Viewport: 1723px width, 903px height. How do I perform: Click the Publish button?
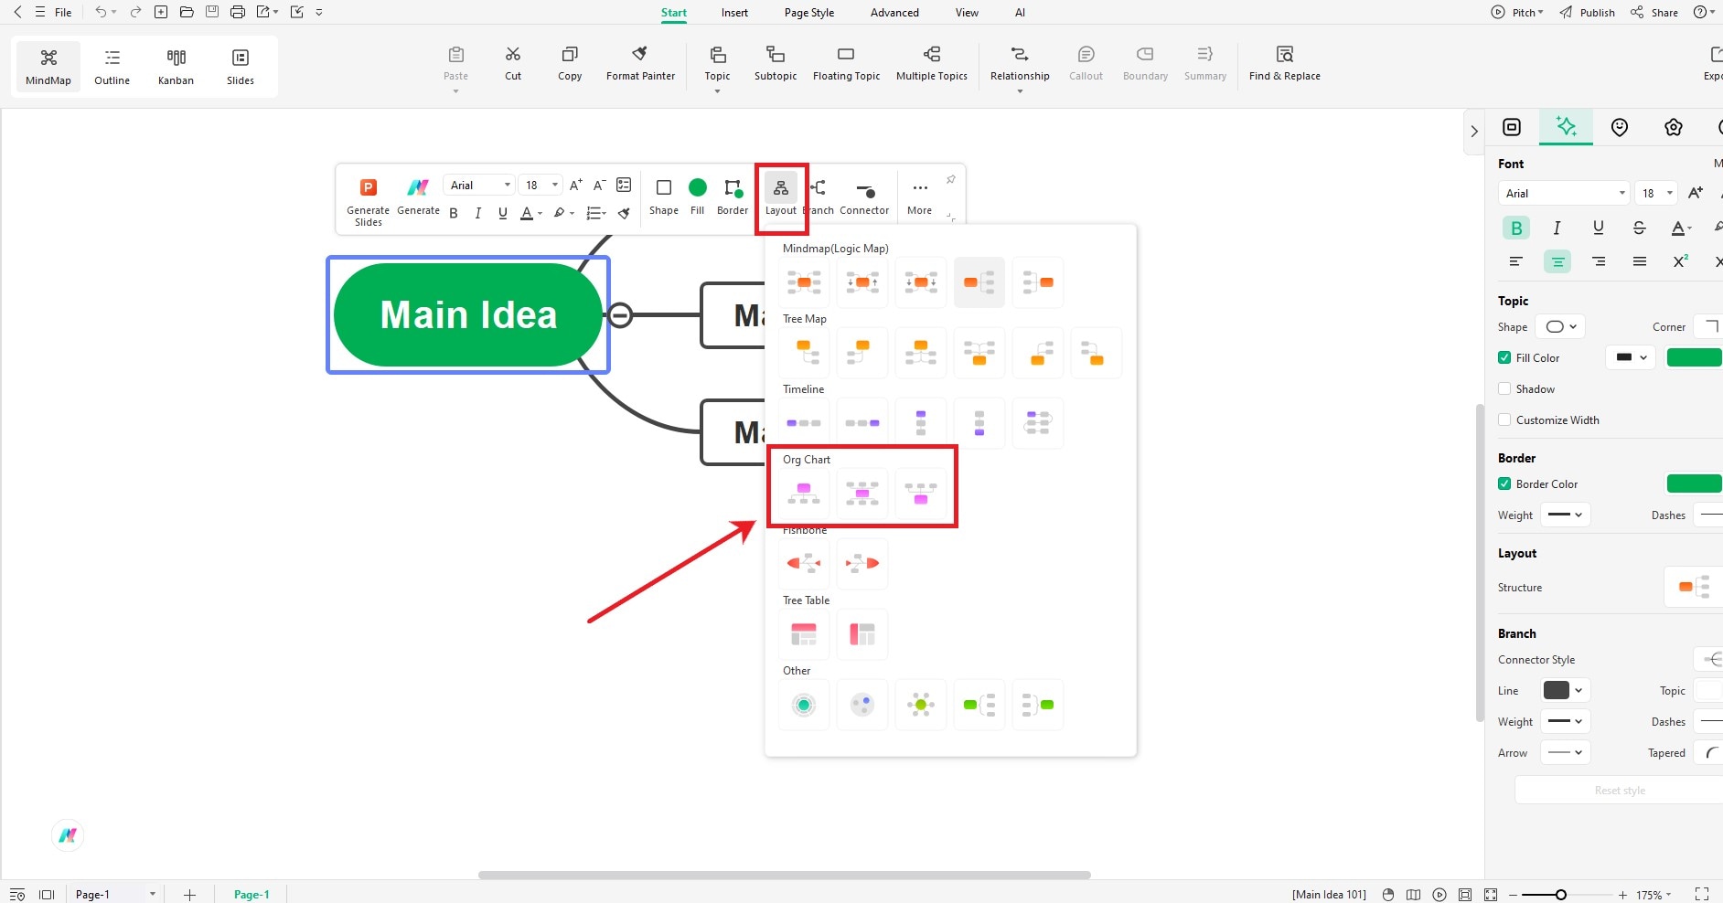[1588, 12]
